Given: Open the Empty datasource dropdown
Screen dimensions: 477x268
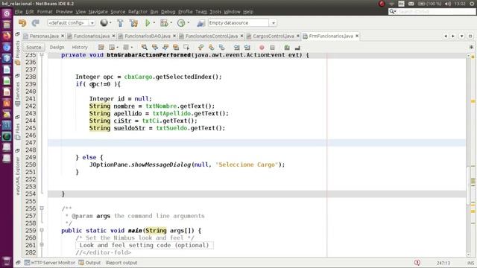Looking at the screenshot, I should coord(274,23).
